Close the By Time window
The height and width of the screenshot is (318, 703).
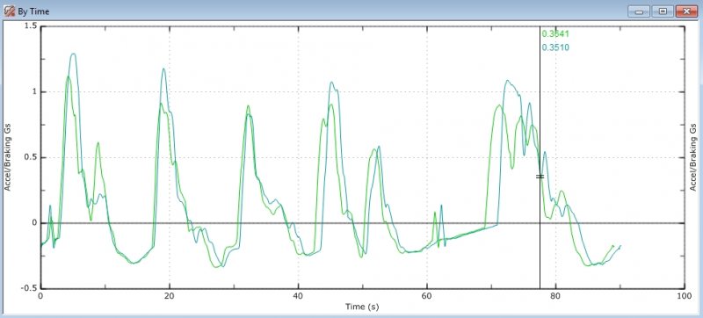[686, 11]
